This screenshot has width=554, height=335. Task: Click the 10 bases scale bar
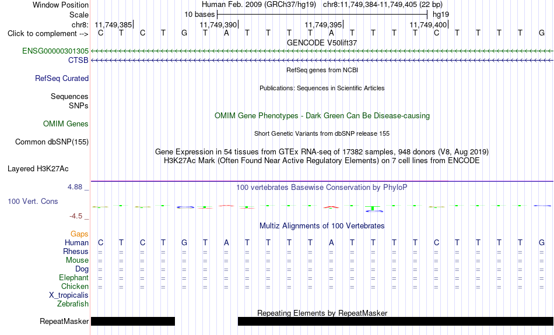(322, 15)
